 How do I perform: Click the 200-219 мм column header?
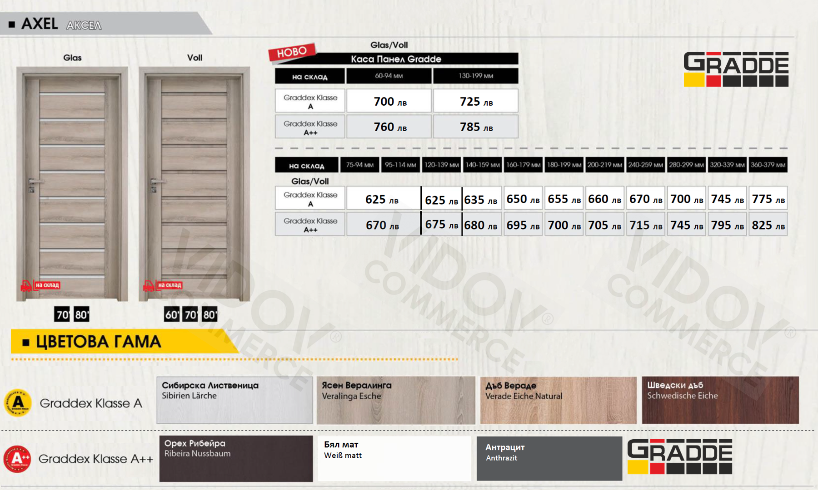click(x=604, y=165)
